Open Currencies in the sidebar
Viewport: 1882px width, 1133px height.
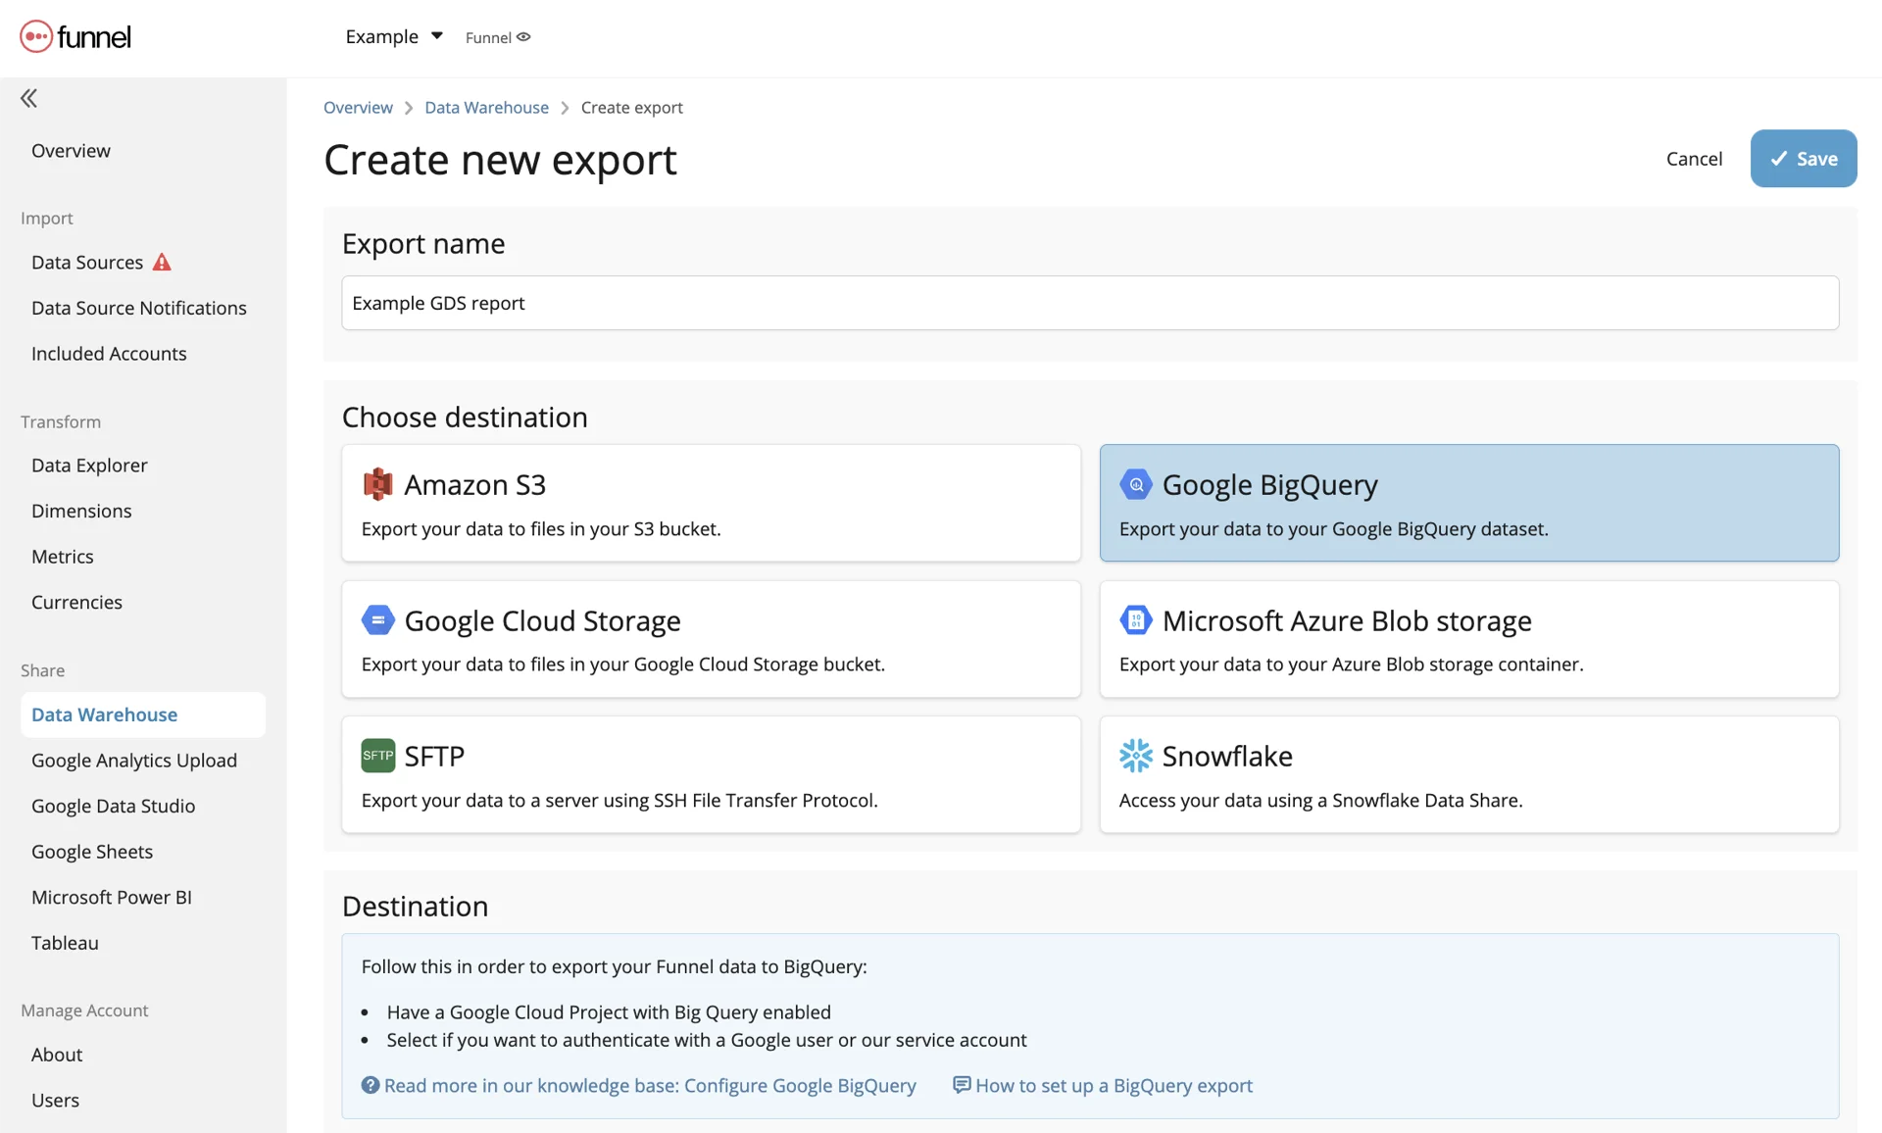pyautogui.click(x=76, y=602)
